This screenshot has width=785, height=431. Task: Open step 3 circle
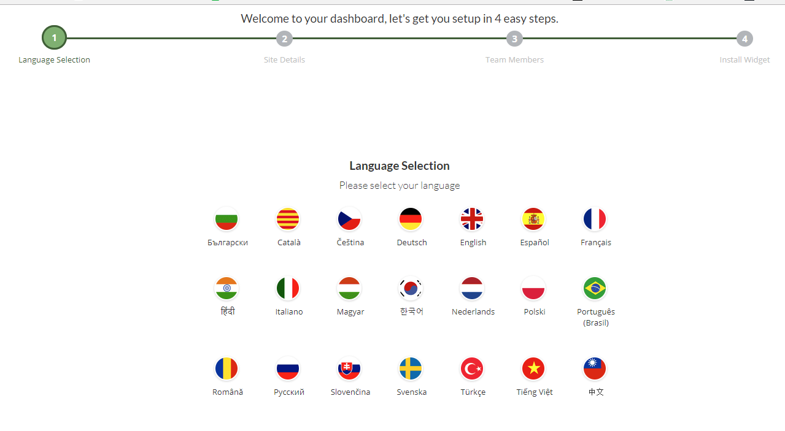click(514, 39)
